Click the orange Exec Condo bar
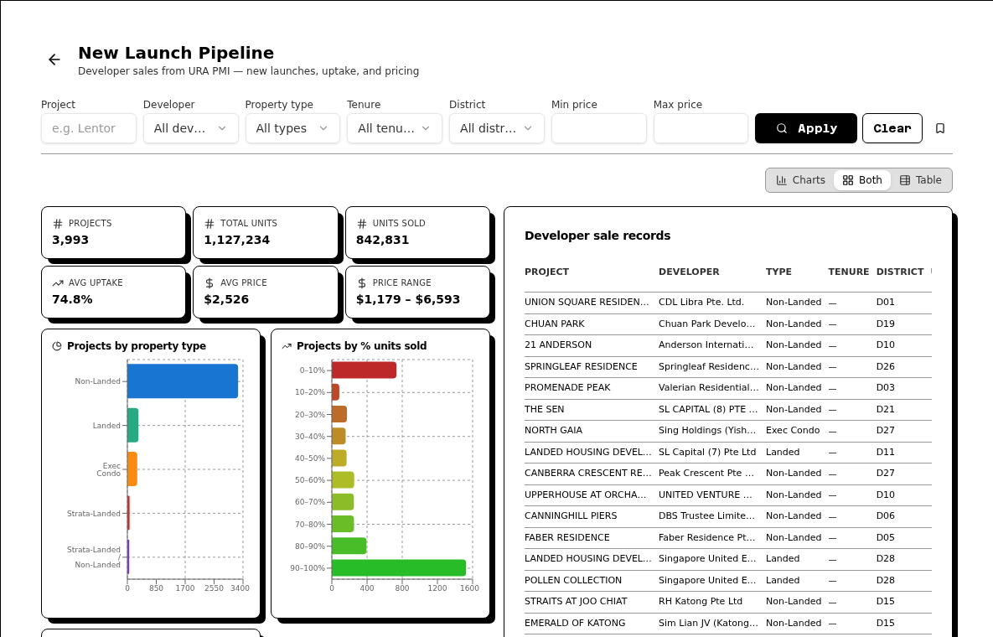 [132, 469]
